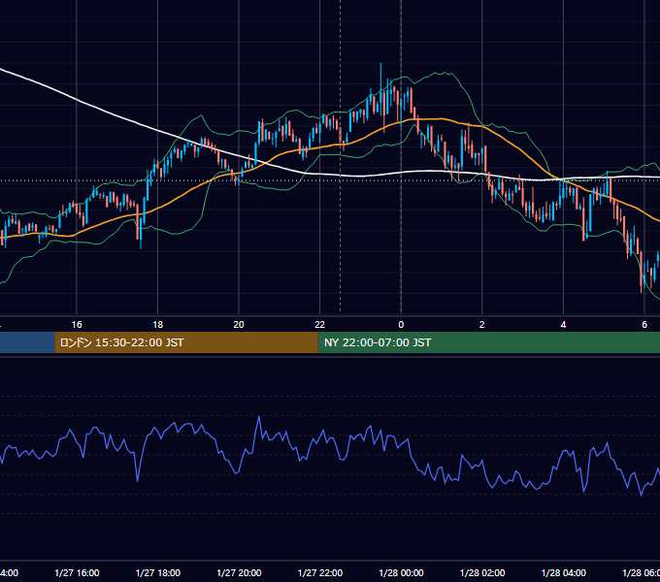Click the 1/27 18:00 date label
The width and height of the screenshot is (660, 582).
[x=158, y=572]
